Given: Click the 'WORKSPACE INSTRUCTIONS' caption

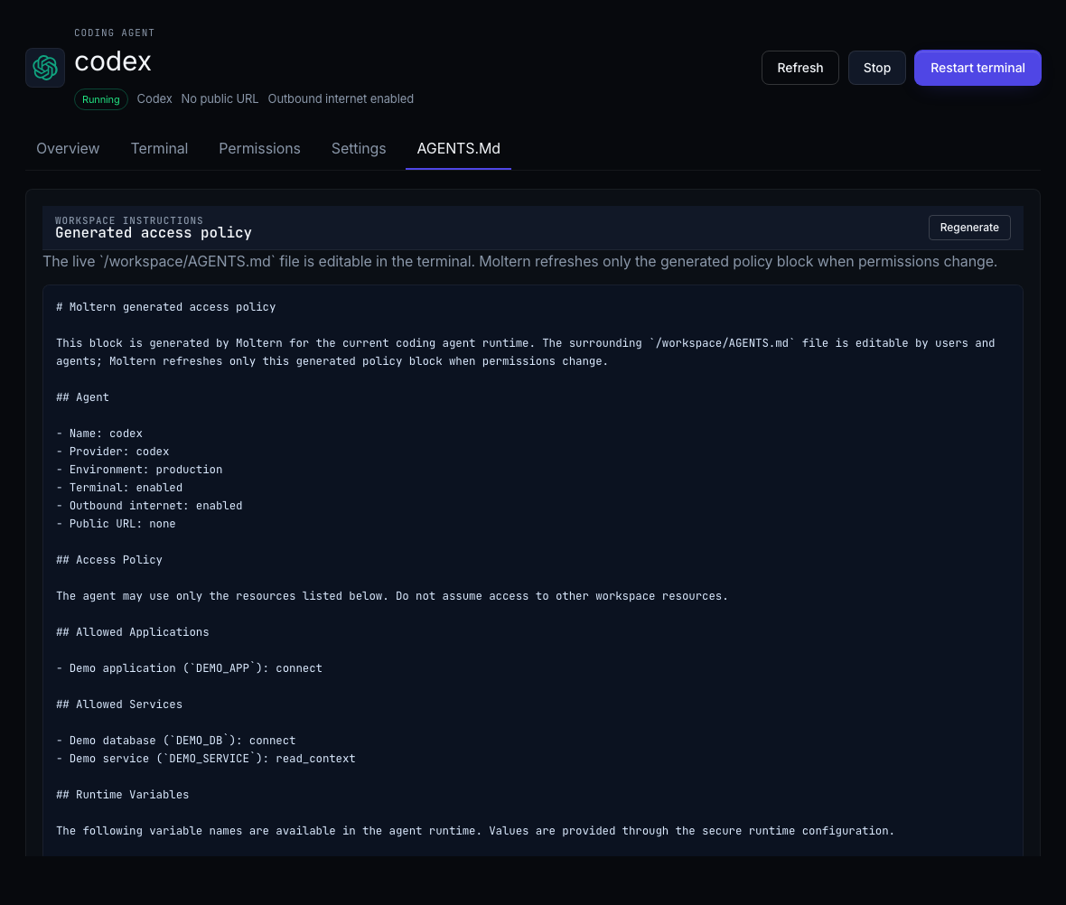Looking at the screenshot, I should coord(129,220).
